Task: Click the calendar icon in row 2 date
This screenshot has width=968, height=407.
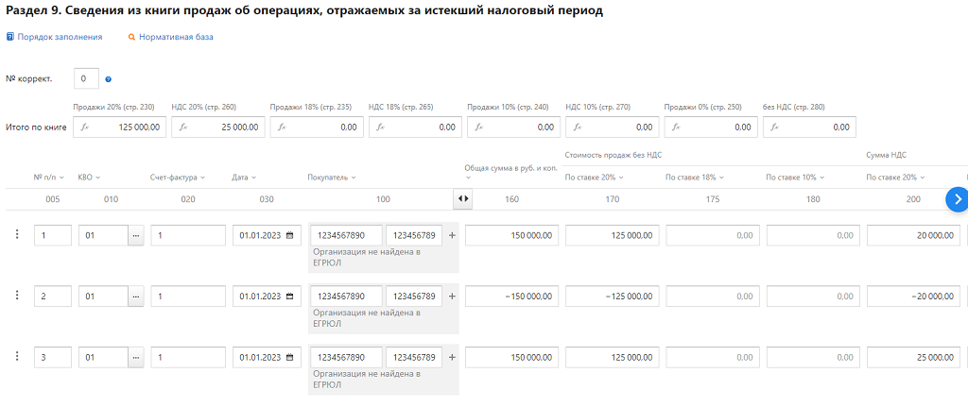Action: click(x=289, y=297)
